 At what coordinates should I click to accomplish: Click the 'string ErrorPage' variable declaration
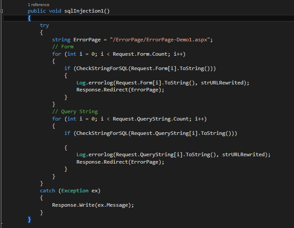(76, 40)
